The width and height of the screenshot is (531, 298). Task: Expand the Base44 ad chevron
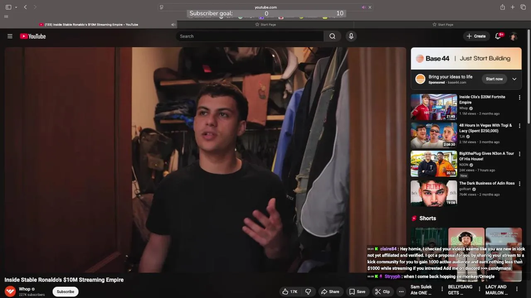514,79
